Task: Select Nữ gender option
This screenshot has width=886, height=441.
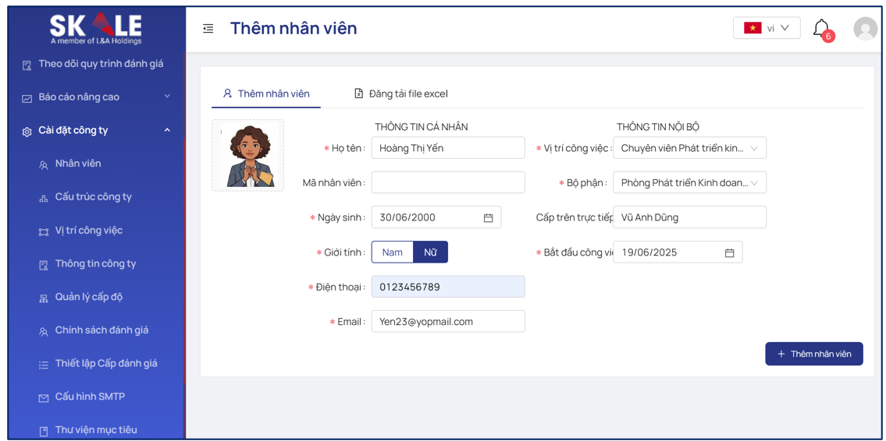Action: click(431, 252)
